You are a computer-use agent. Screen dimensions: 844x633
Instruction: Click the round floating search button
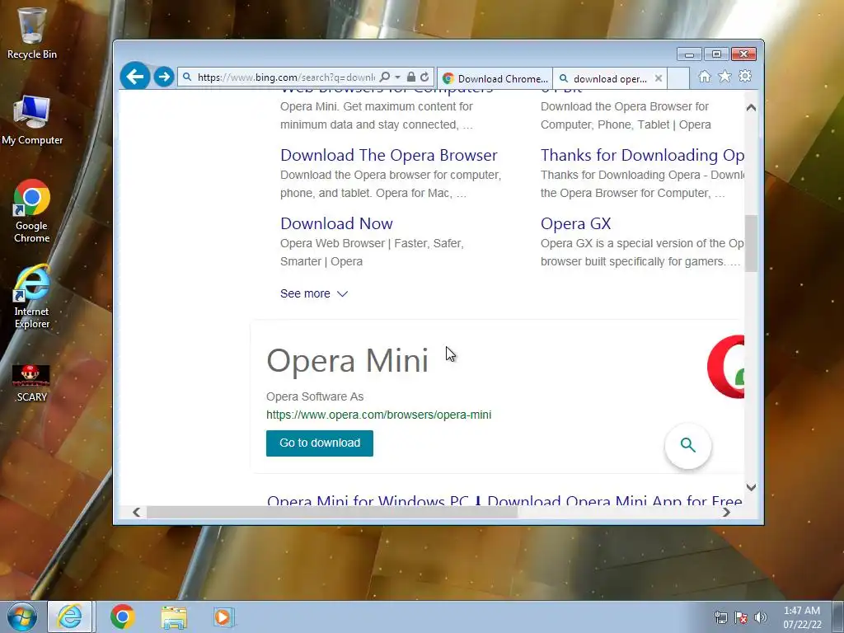click(x=687, y=445)
